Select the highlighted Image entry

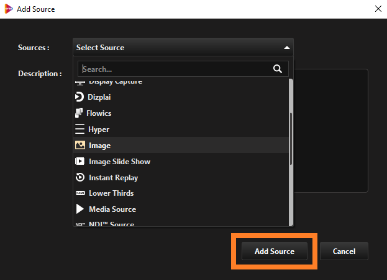point(181,145)
